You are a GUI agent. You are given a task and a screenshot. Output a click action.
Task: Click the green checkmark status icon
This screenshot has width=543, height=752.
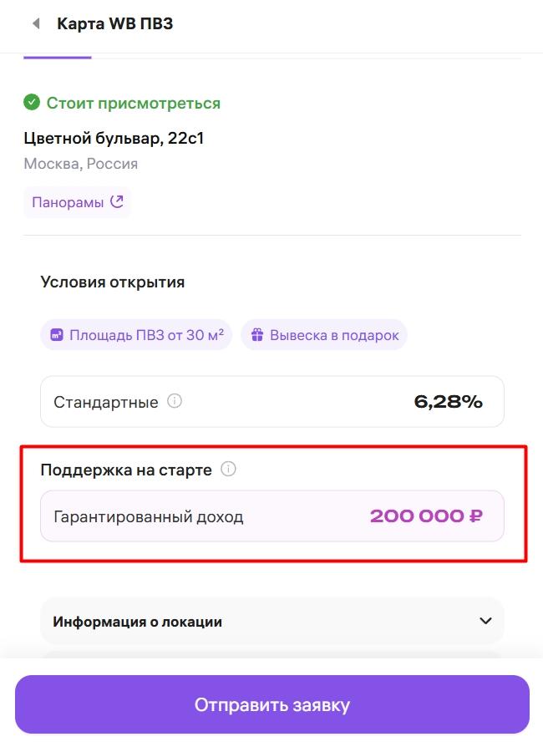[32, 102]
